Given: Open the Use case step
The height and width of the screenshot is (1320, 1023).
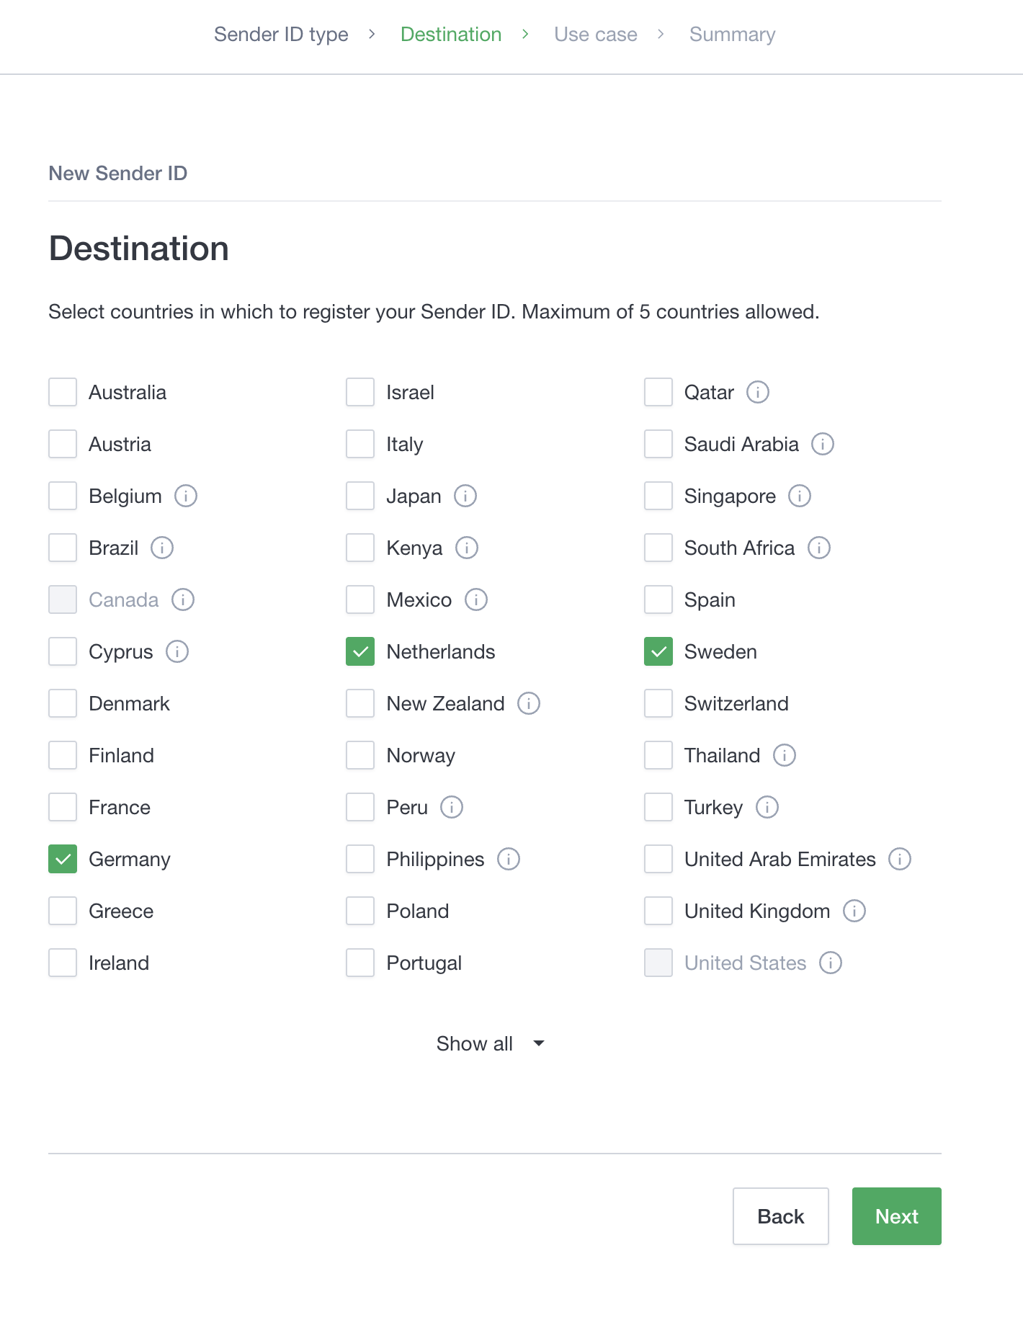Looking at the screenshot, I should click(595, 35).
